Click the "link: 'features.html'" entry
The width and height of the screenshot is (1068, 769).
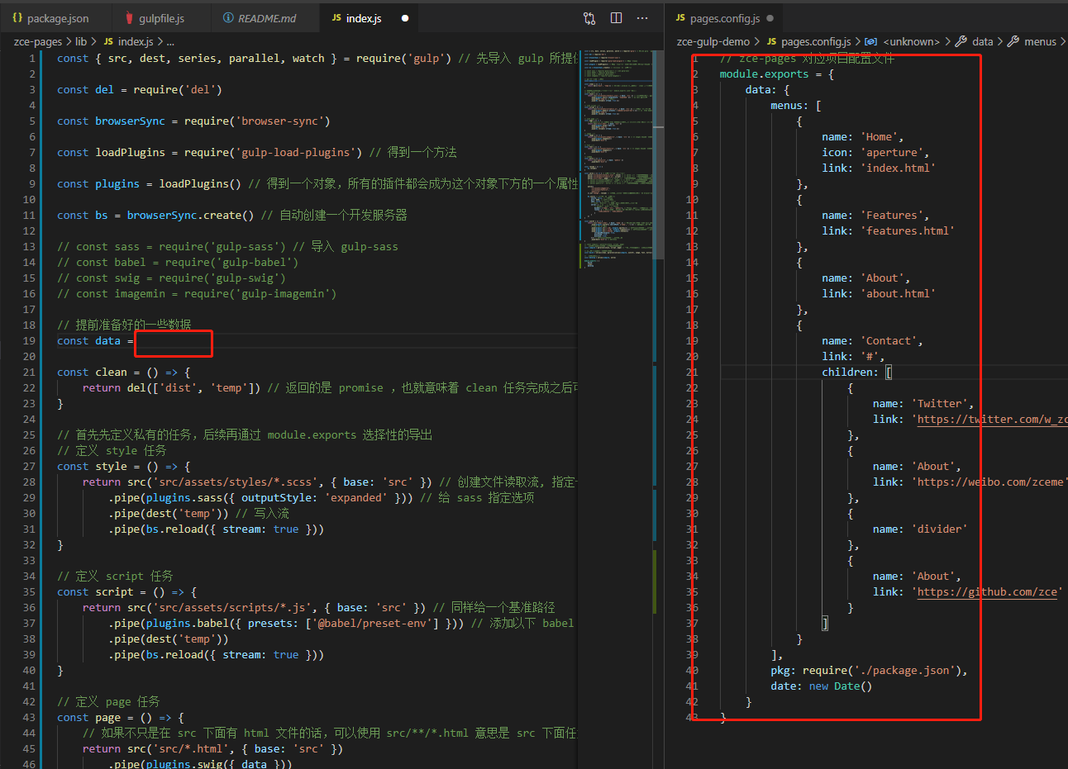click(x=888, y=231)
